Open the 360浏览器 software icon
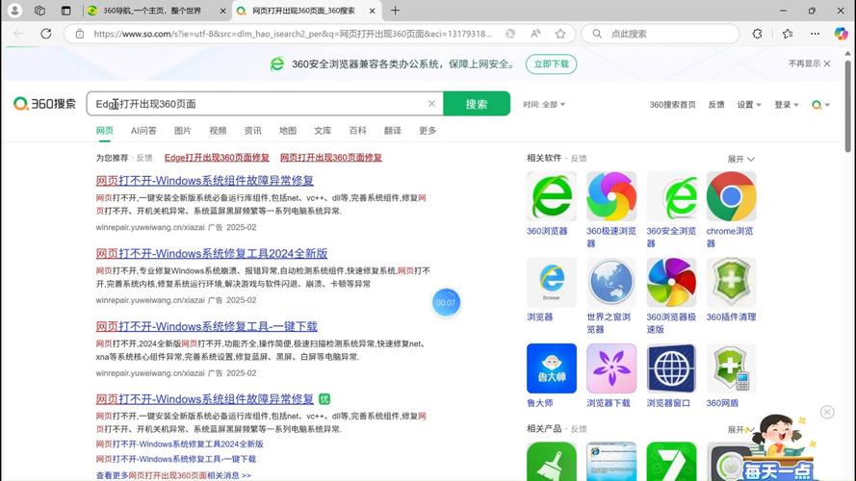The width and height of the screenshot is (856, 481). point(552,196)
